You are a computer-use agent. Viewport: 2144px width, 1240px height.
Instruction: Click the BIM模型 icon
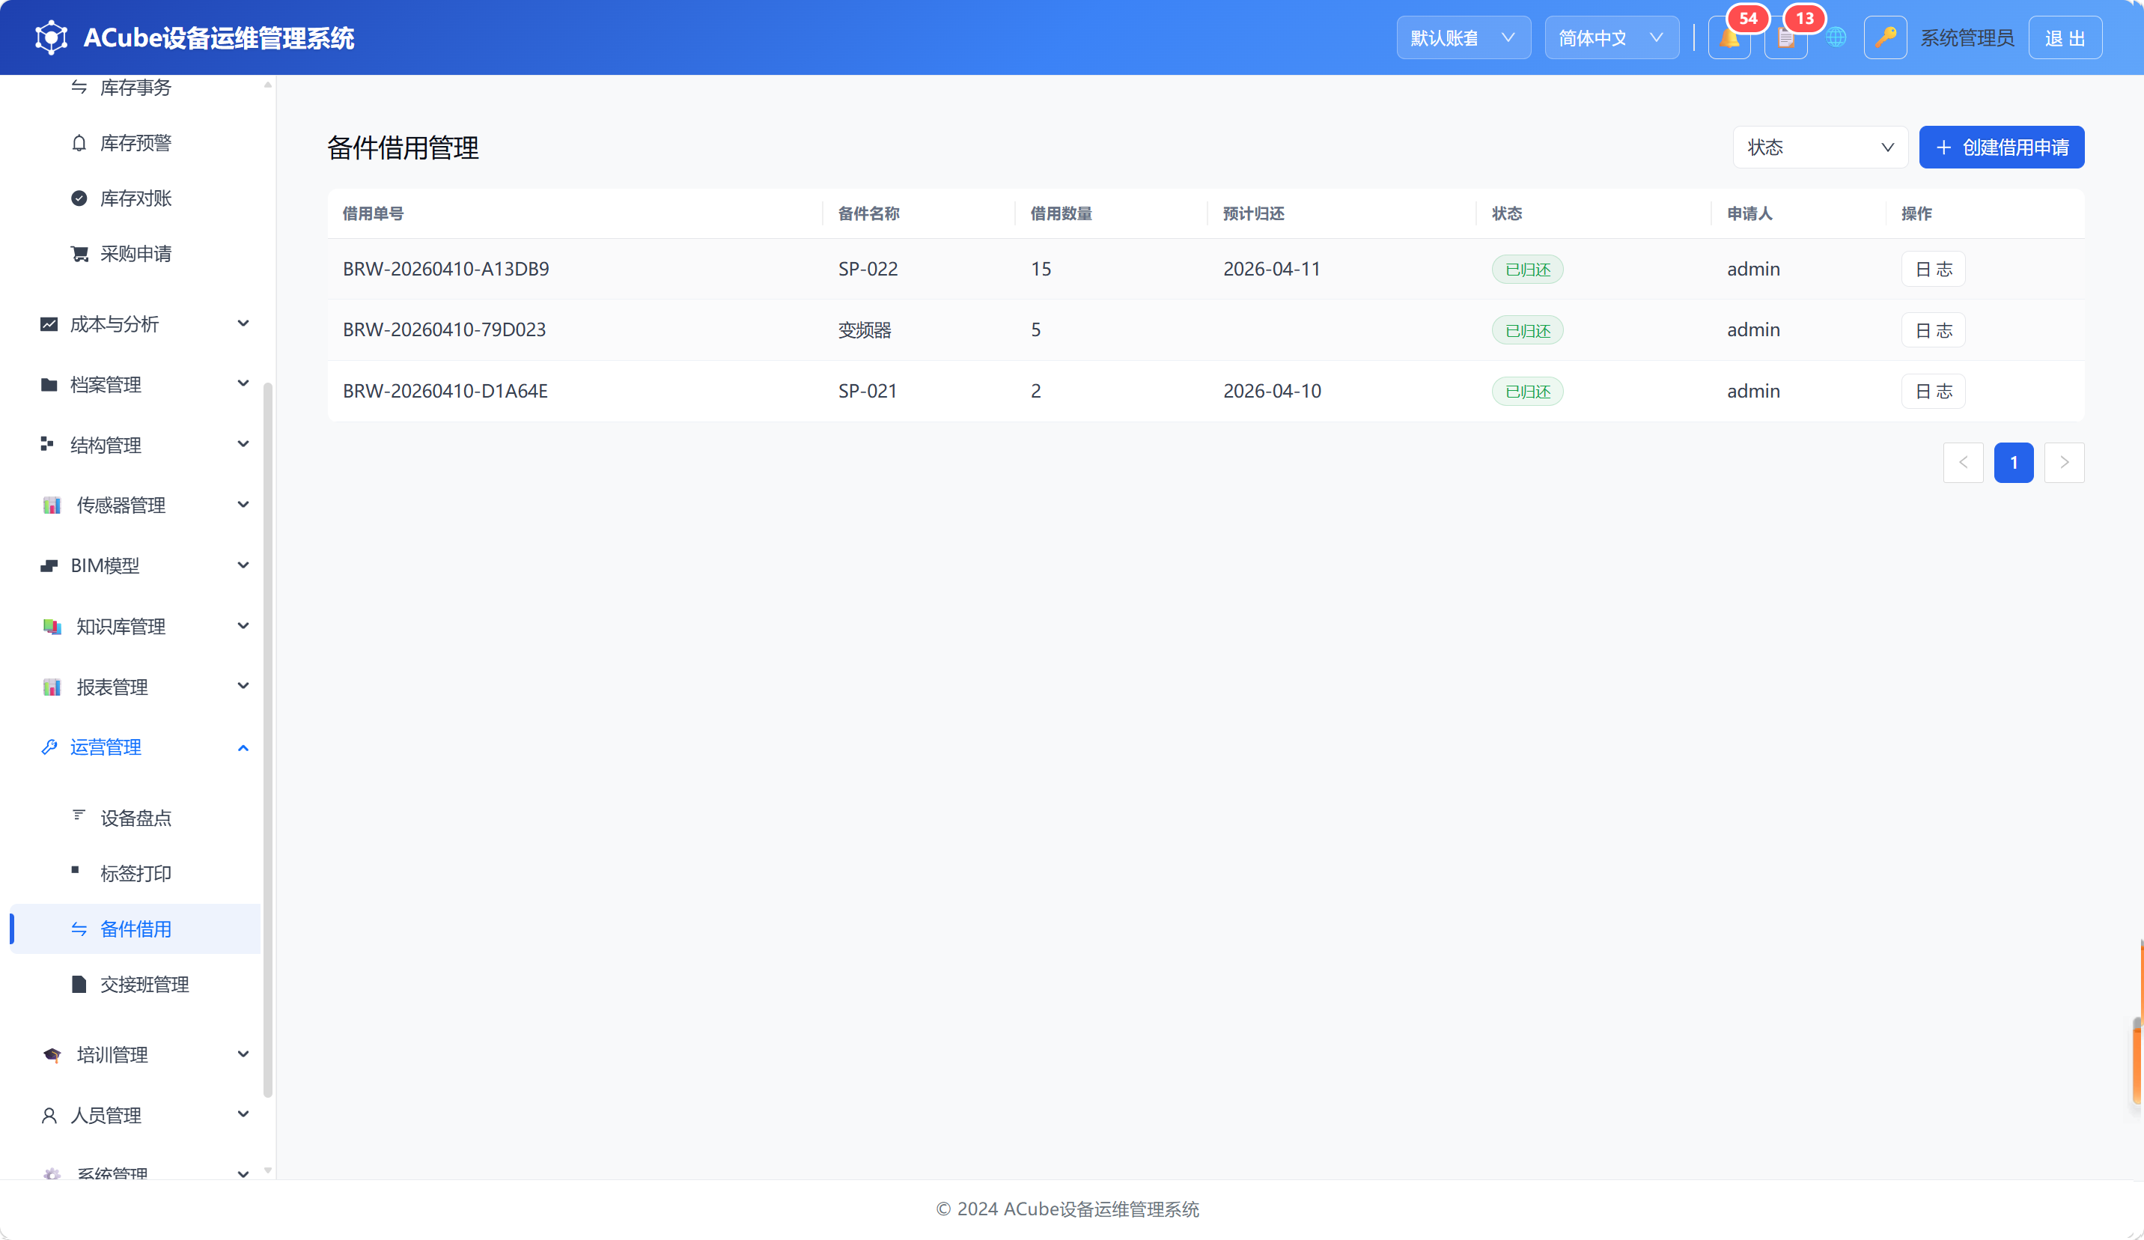[x=49, y=566]
